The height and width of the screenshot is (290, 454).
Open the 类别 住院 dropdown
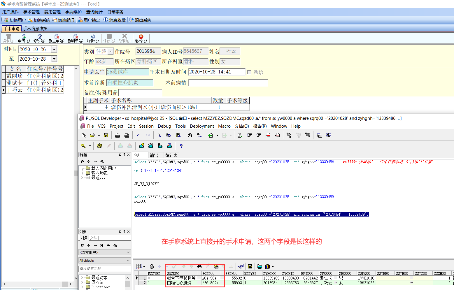[110, 52]
